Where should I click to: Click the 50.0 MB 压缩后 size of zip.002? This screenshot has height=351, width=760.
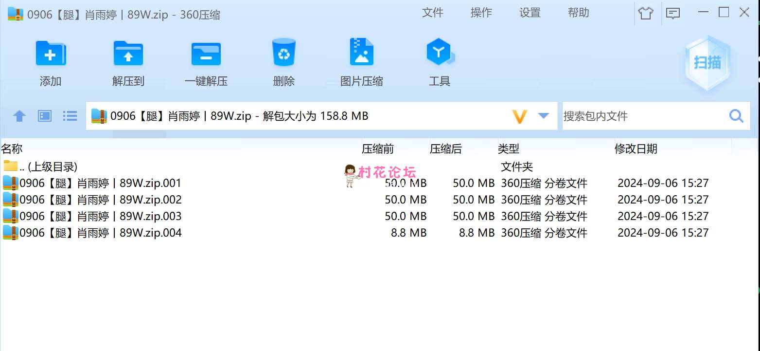[x=474, y=200]
